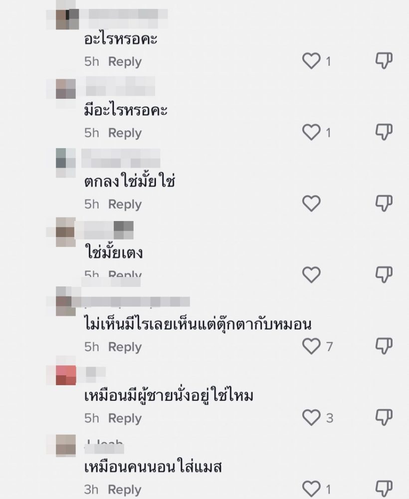
Task: Reply to the 3h-old comment
Action: pyautogui.click(x=125, y=490)
